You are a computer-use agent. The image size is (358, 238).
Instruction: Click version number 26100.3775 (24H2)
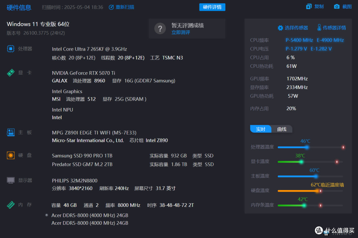click(44, 33)
